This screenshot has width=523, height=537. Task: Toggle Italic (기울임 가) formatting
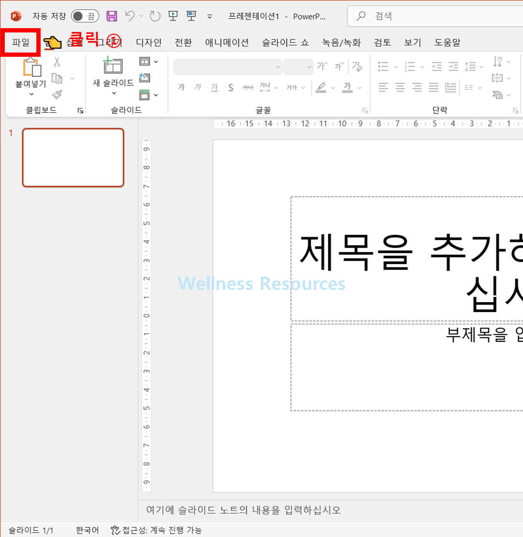tap(198, 87)
